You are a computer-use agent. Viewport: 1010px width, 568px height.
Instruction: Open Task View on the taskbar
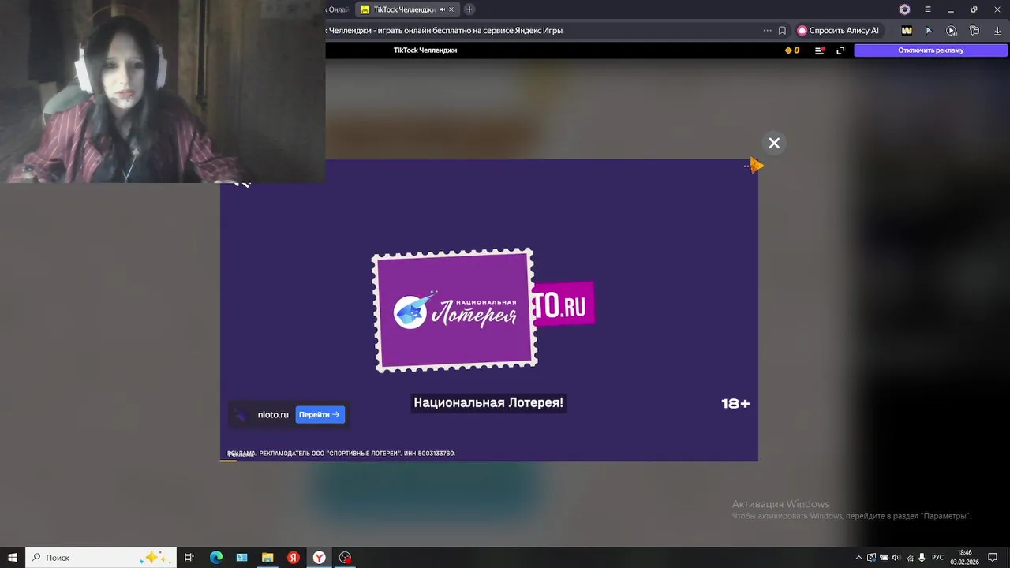(189, 558)
